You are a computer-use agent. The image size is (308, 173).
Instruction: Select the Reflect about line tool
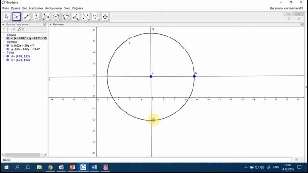coord(85,17)
